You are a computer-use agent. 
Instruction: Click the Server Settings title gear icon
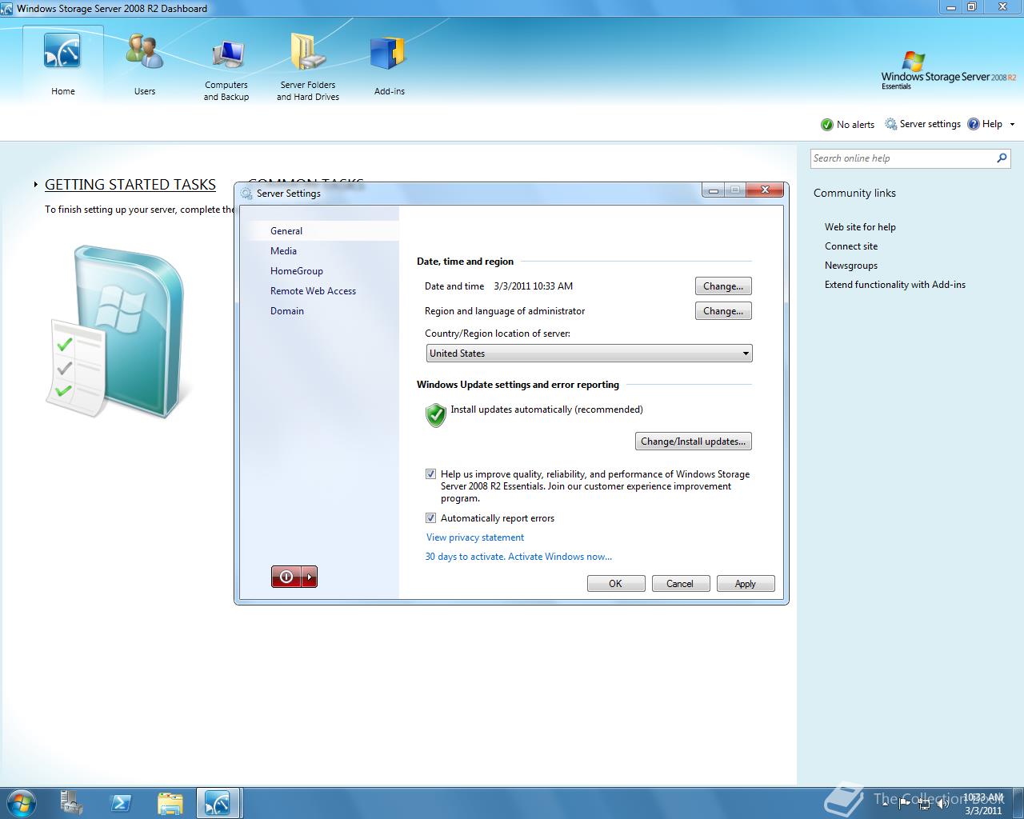(x=246, y=194)
